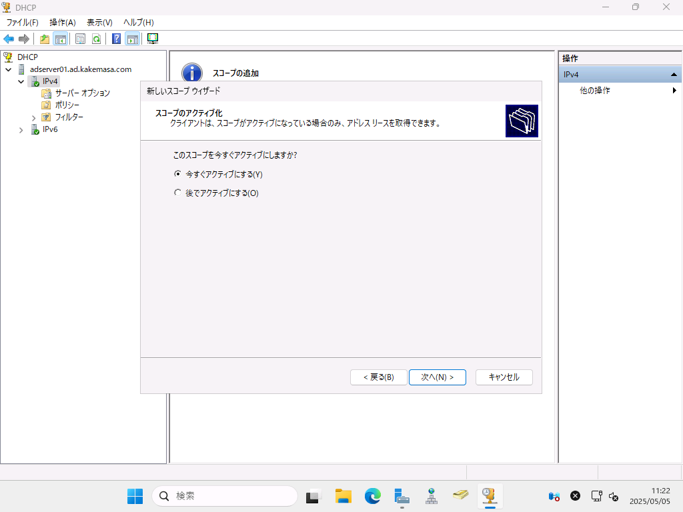Click the taskbar 検索 search box
This screenshot has height=512, width=683.
click(225, 496)
